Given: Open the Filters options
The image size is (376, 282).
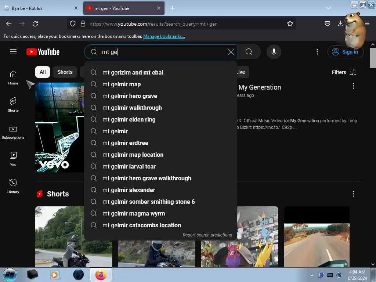Looking at the screenshot, I should point(344,72).
